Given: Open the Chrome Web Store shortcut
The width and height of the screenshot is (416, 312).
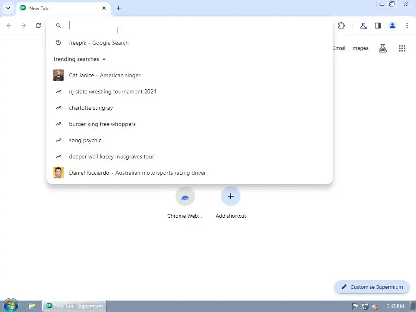Looking at the screenshot, I should [185, 203].
